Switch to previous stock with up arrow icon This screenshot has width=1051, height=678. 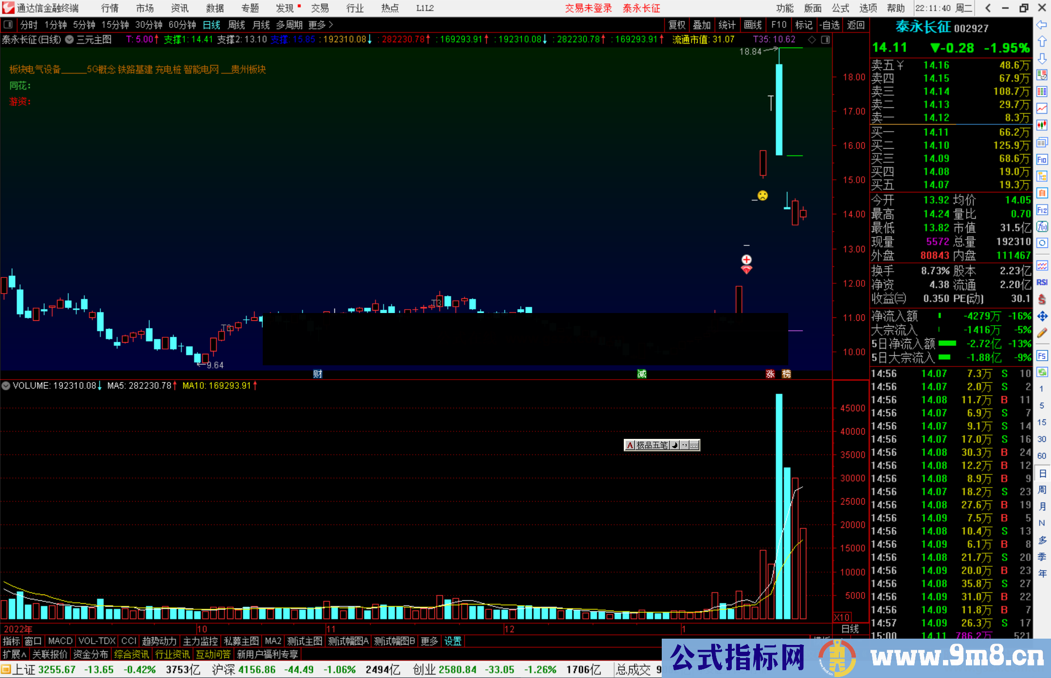point(1042,41)
